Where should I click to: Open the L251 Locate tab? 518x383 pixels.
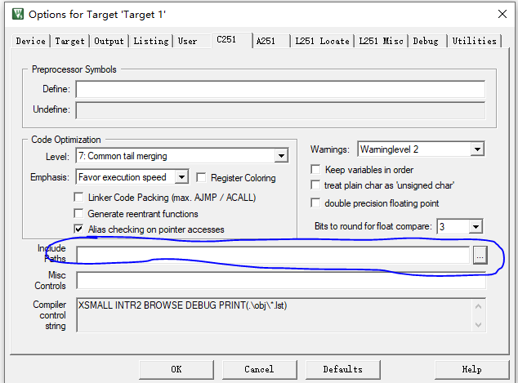point(322,41)
